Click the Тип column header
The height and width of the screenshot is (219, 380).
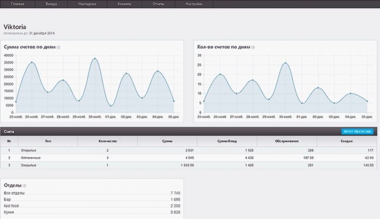[x=48, y=141]
